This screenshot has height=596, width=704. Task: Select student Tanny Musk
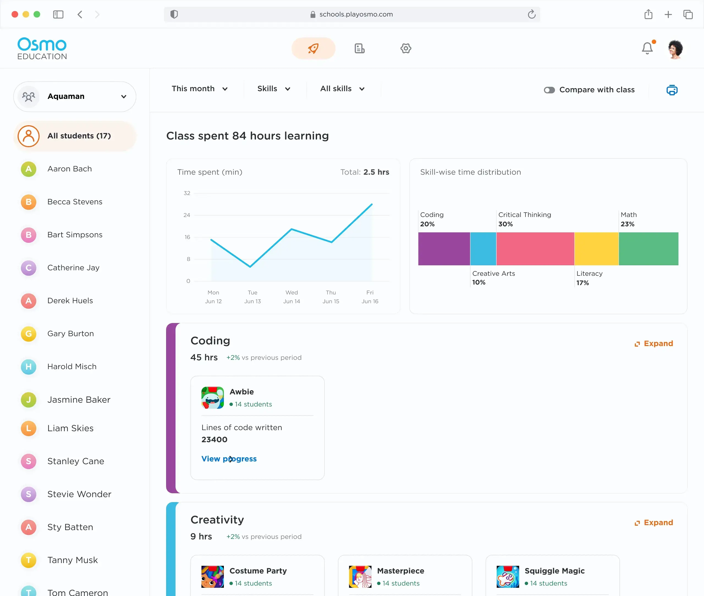pyautogui.click(x=75, y=560)
